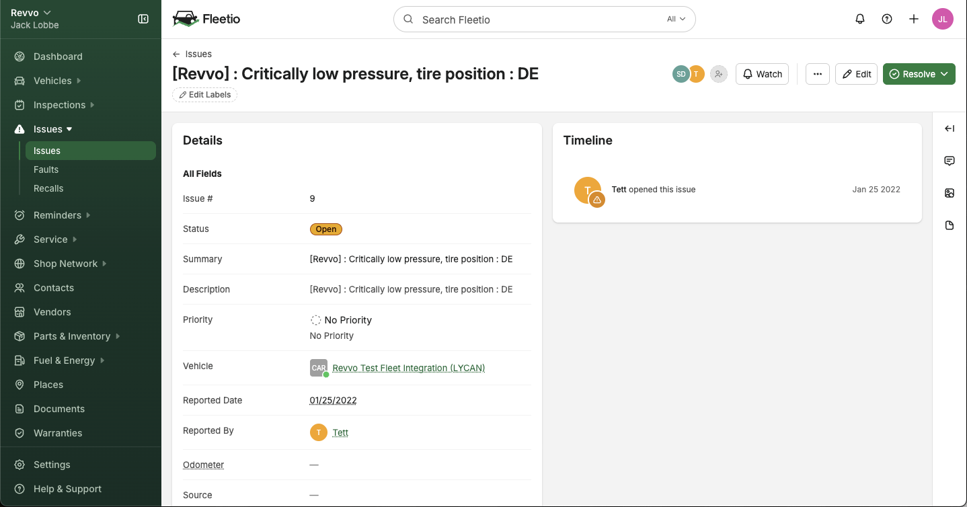Open the Revvo Test Fleet Integration link
The image size is (967, 507).
pos(408,368)
